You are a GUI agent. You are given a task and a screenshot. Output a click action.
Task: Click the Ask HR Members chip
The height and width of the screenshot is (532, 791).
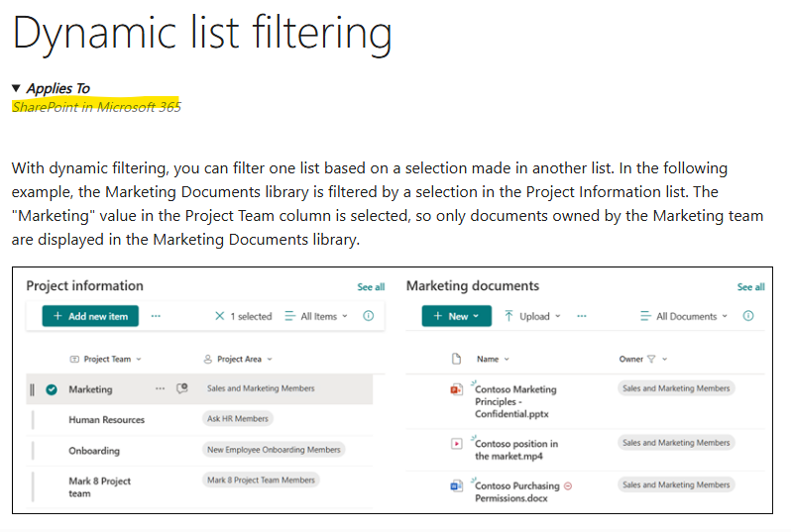[x=238, y=418]
